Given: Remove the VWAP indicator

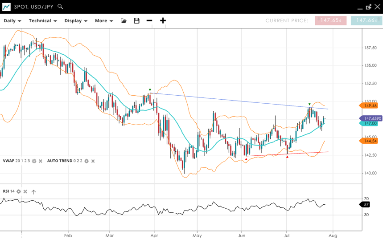Looking at the screenshot, I should tap(40, 161).
